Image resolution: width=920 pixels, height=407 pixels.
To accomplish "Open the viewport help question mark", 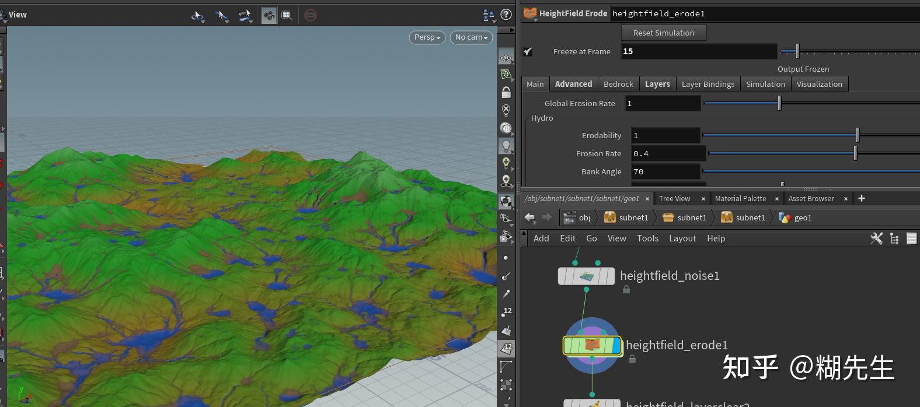I will tap(506, 15).
